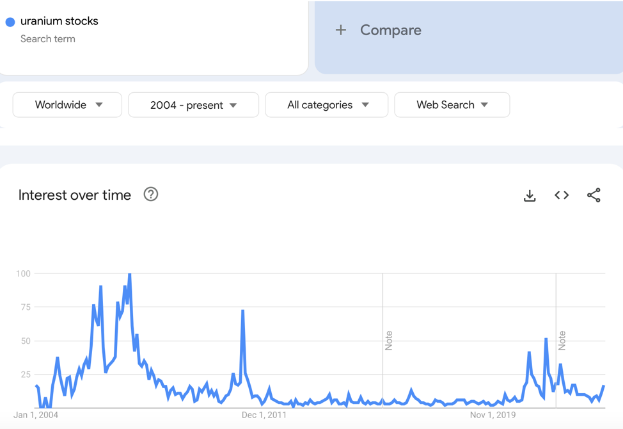Open the Web Search type dropdown

[452, 105]
